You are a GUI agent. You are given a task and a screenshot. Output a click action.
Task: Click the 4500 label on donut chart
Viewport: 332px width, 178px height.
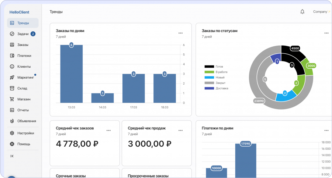pos(295,48)
